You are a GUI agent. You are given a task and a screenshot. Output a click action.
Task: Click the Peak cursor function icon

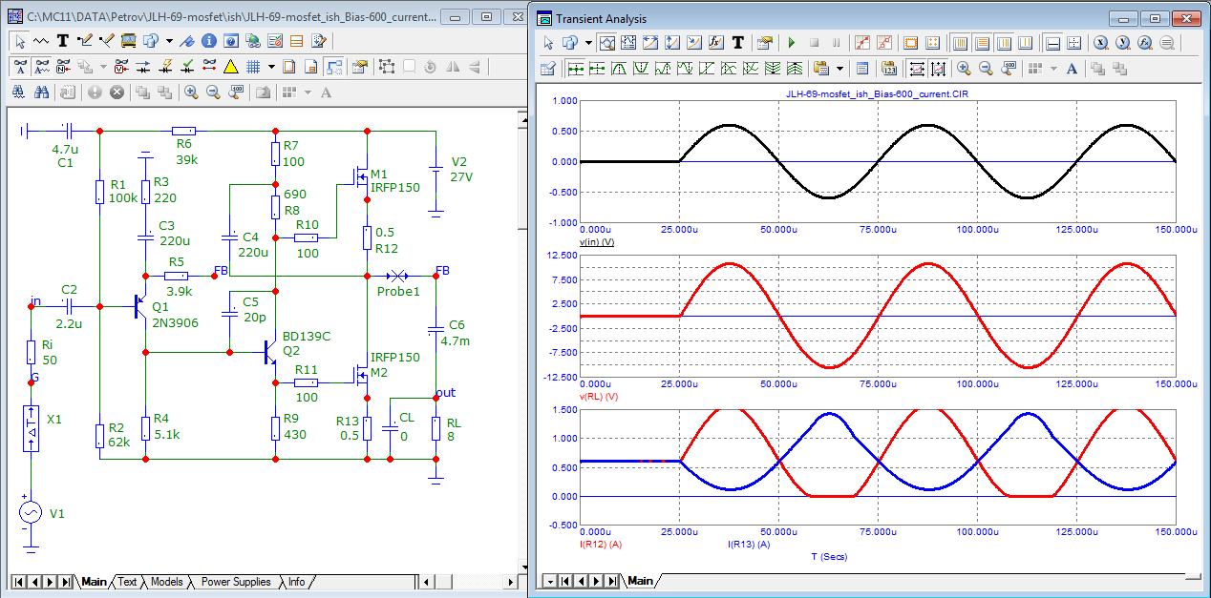[x=619, y=69]
